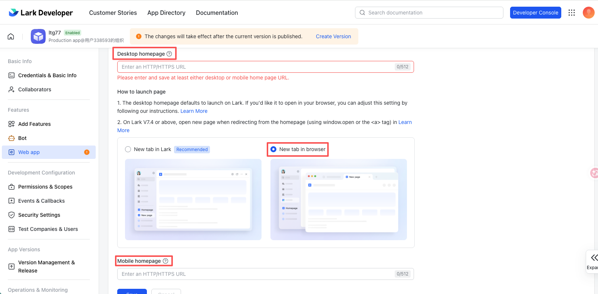Click the Lark Developer logo
598x294 pixels.
point(41,13)
